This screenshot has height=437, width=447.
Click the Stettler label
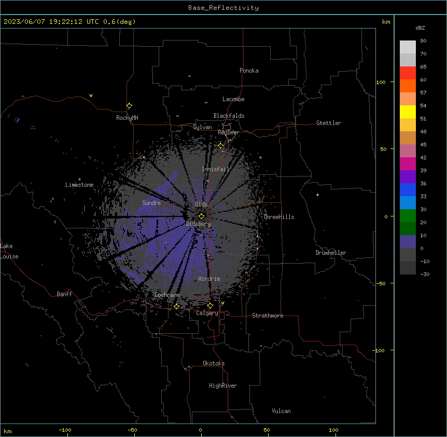[x=329, y=123]
